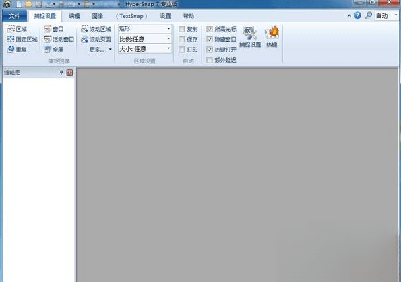Start a 滚动页面 scrolling page capture
The image size is (401, 282).
[96, 39]
